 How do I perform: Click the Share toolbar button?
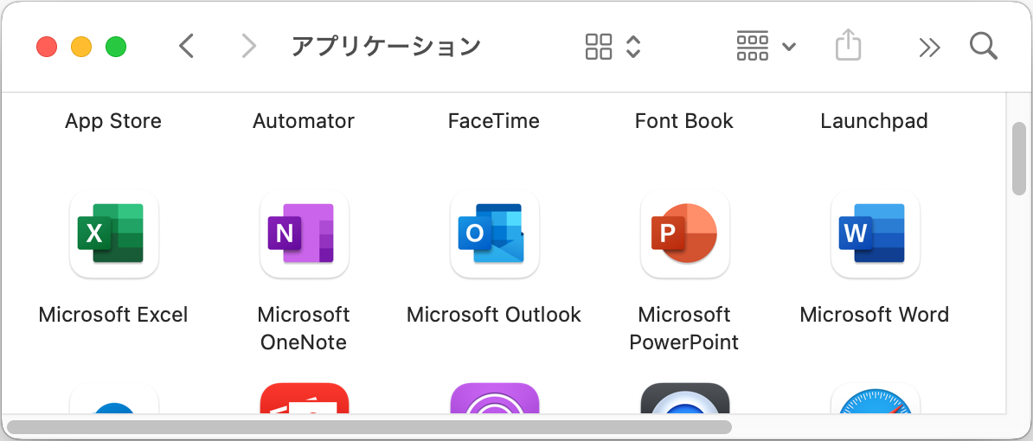848,46
